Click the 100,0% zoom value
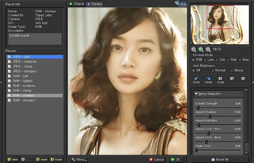The height and width of the screenshot is (163, 254). [x=217, y=49]
